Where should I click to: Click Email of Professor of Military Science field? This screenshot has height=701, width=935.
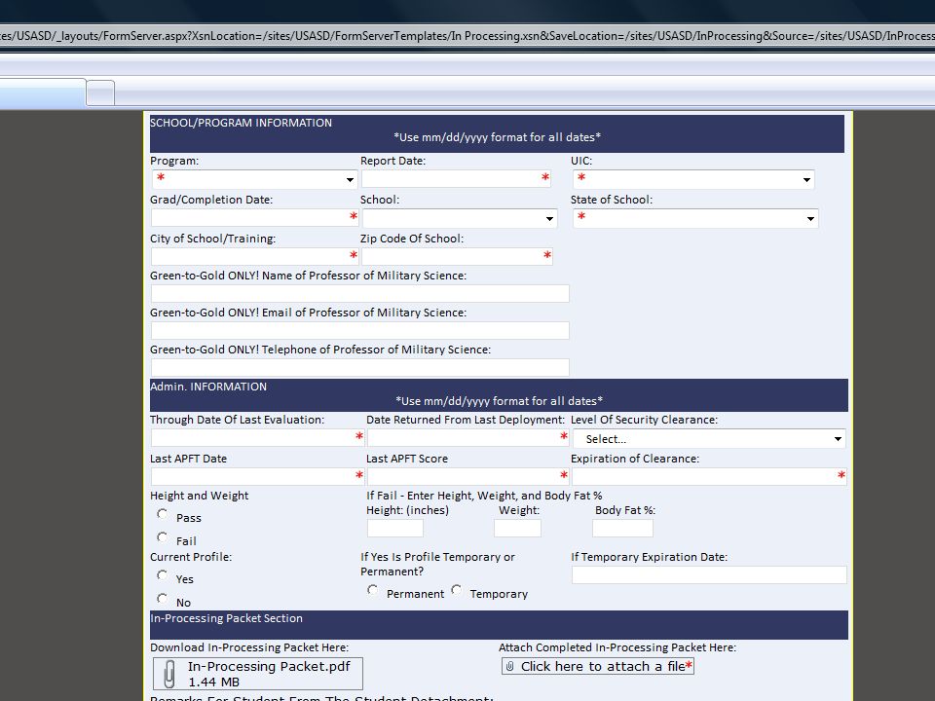pos(360,330)
